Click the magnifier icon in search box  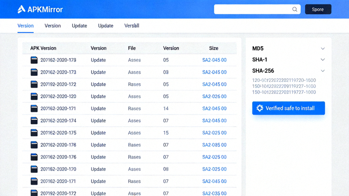[295, 9]
